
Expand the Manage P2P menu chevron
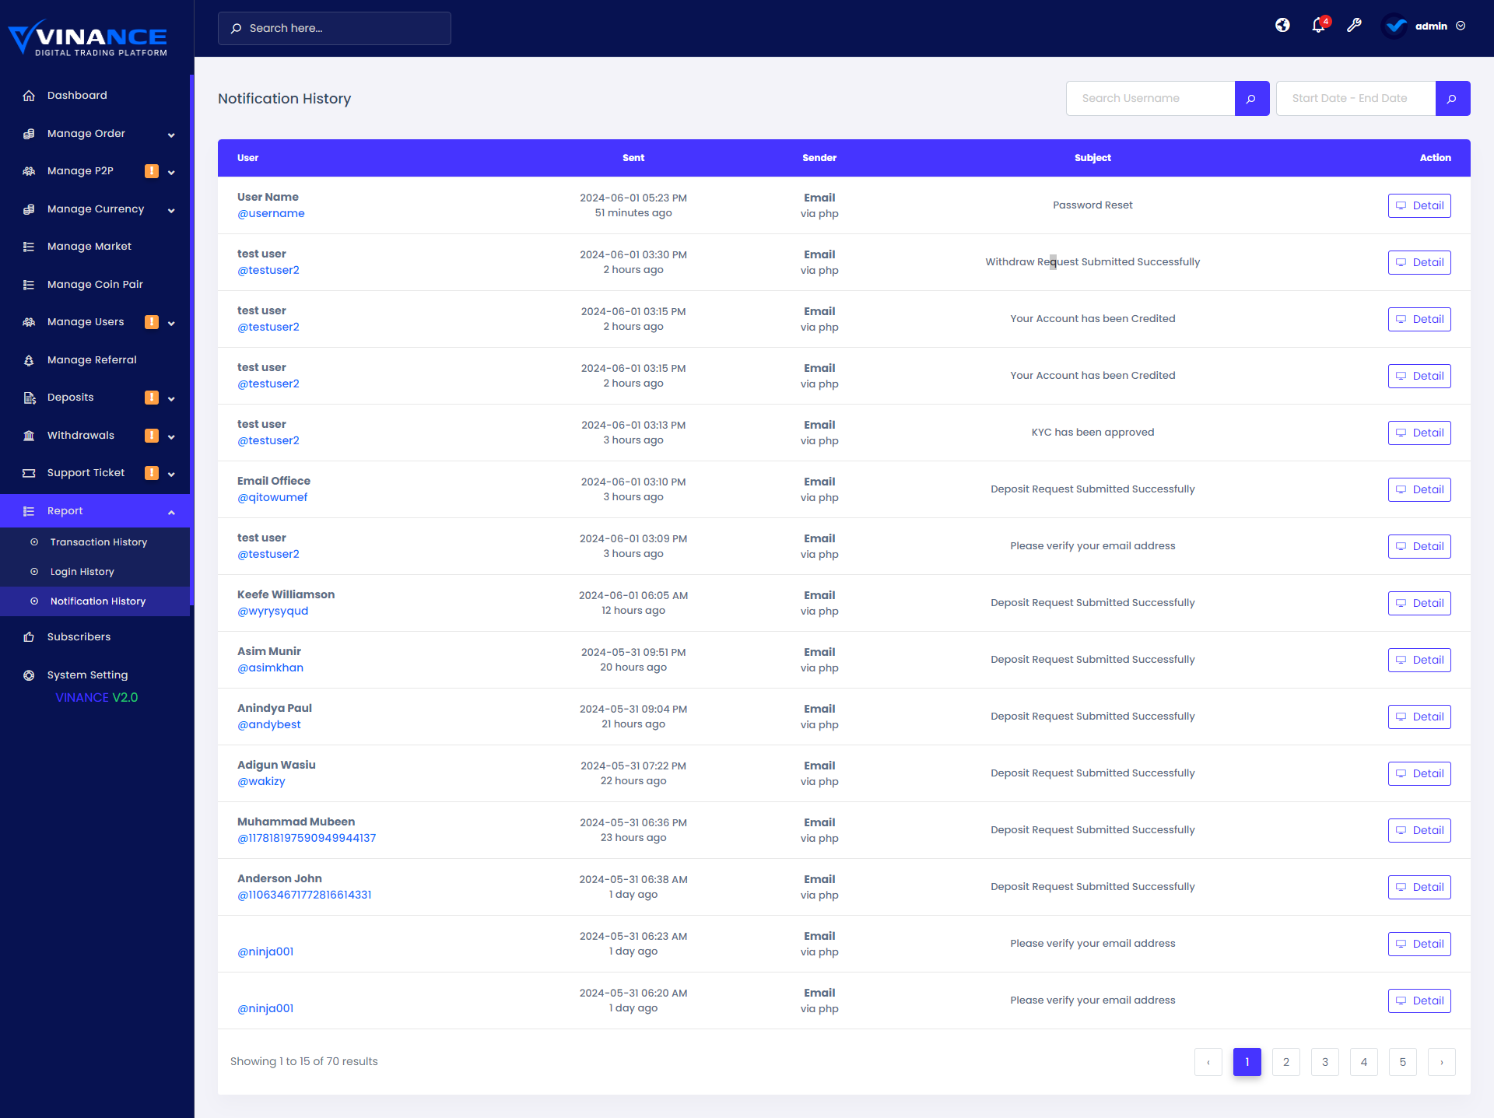171,172
